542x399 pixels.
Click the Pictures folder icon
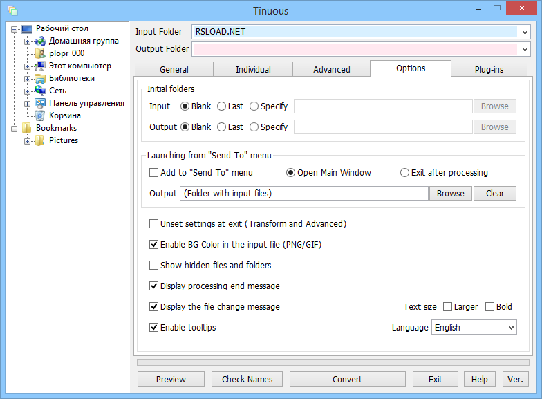(40, 140)
